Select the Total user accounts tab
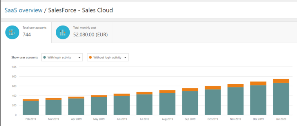Viewport: 297px width, 126px height. [x=26, y=32]
